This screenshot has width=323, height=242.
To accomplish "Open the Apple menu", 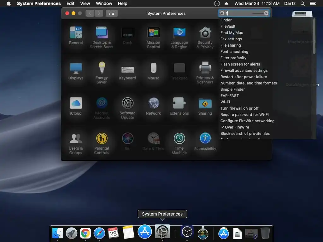I will [9, 3].
